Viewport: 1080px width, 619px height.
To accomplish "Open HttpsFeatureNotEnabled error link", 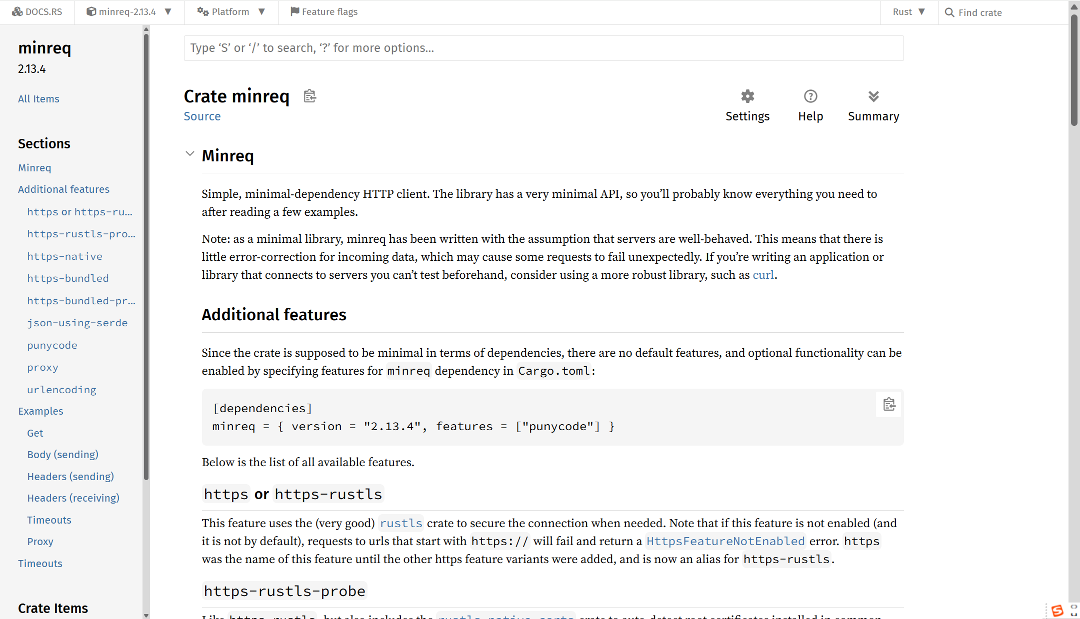I will coord(725,541).
